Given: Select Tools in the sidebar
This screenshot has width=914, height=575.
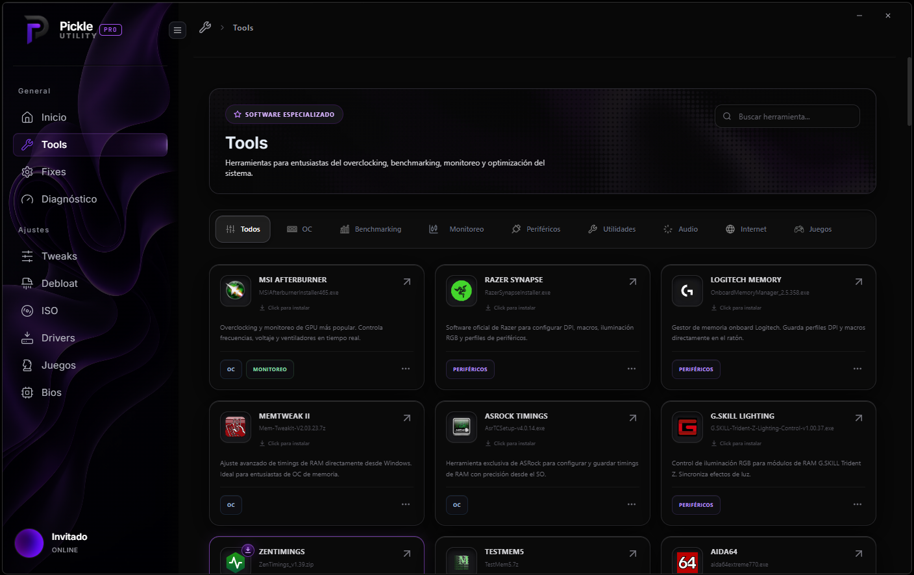Looking at the screenshot, I should 90,145.
